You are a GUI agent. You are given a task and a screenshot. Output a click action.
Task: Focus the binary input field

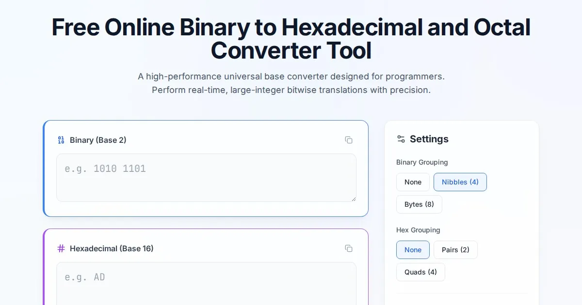tap(206, 177)
